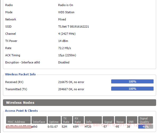
Task: Click the Signal column header
Action: pyautogui.click(x=108, y=120)
